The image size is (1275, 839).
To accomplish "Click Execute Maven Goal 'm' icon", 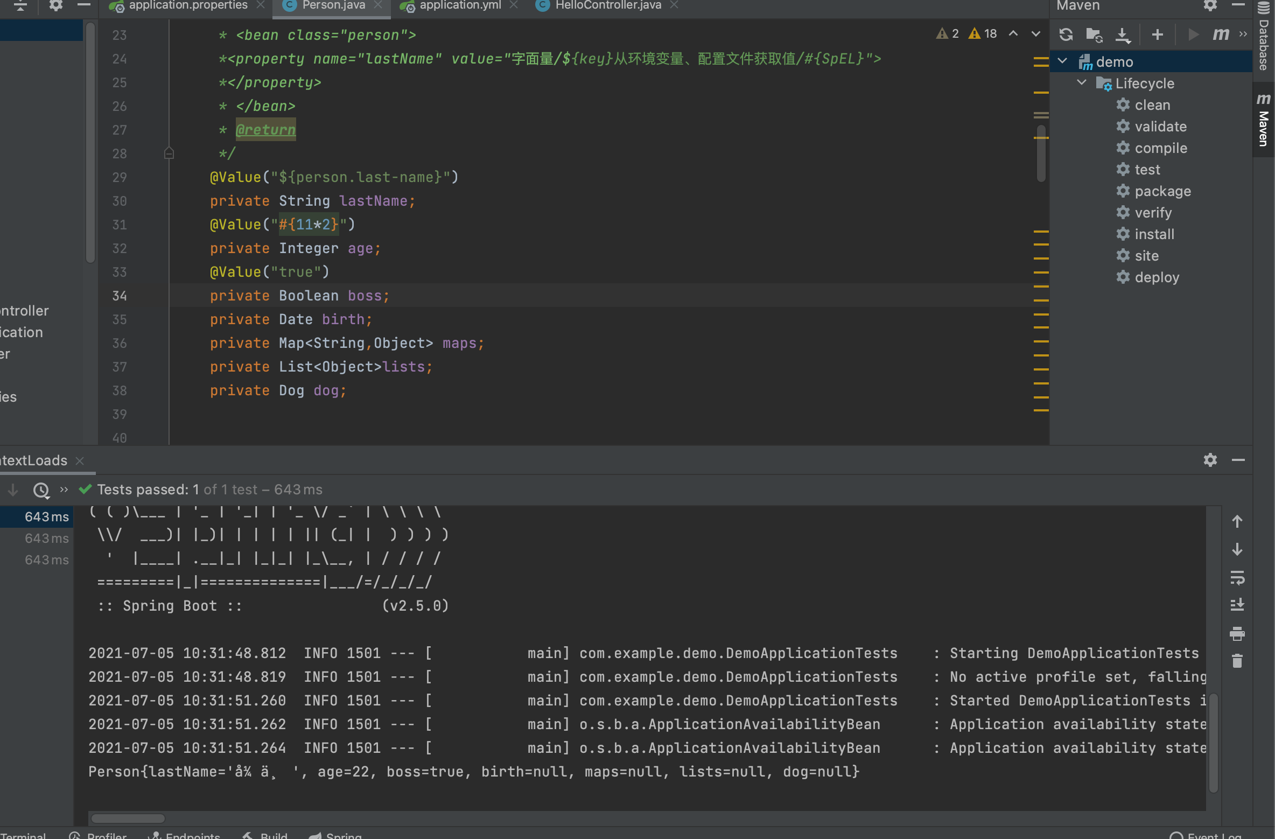I will pyautogui.click(x=1221, y=34).
